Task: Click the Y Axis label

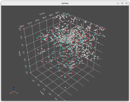Action: pyautogui.click(x=42, y=93)
